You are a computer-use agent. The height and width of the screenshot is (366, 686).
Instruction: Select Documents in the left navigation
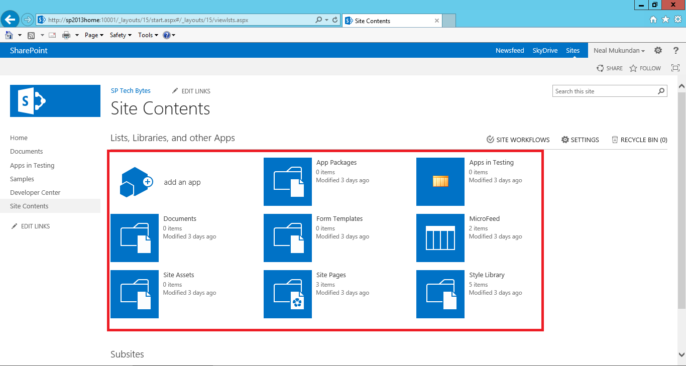(x=27, y=151)
